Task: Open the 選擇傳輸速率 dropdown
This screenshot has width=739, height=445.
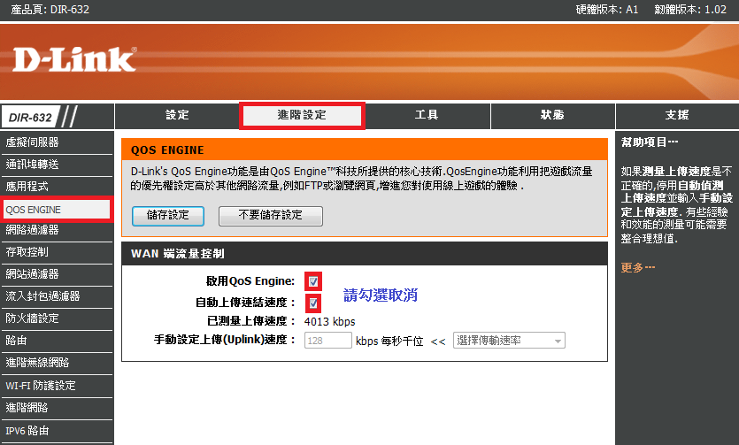Action: pyautogui.click(x=509, y=341)
